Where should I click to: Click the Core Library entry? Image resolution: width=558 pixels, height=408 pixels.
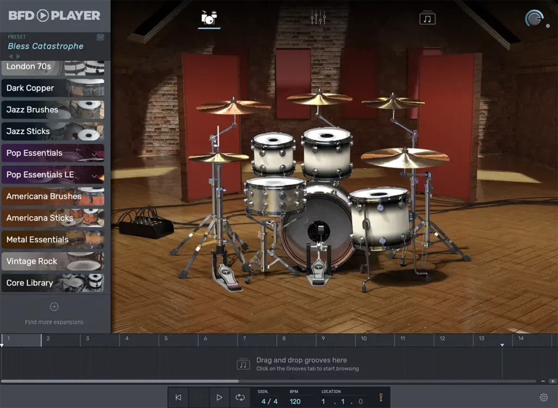[30, 283]
